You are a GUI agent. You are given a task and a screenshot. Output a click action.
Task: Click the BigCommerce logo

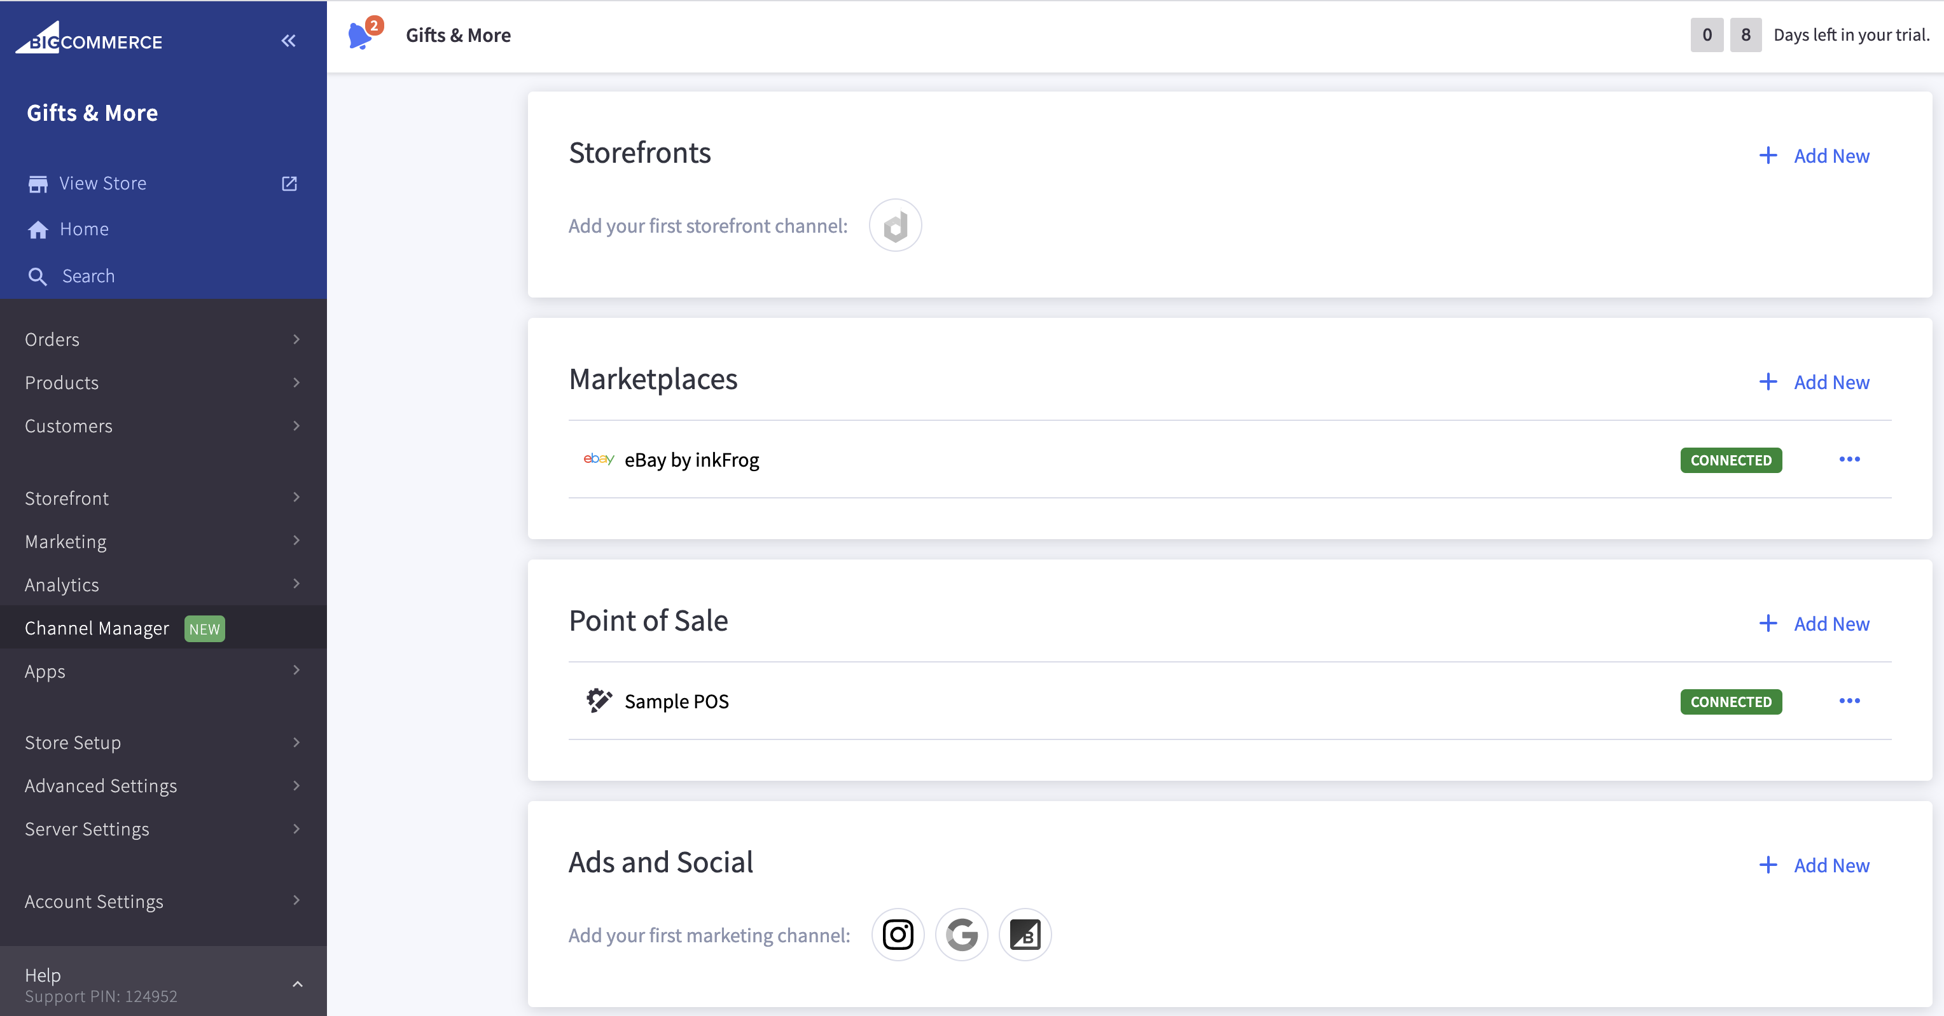89,39
